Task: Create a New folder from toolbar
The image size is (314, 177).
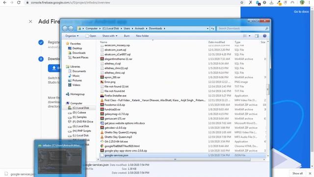Action: pyautogui.click(x=142, y=36)
